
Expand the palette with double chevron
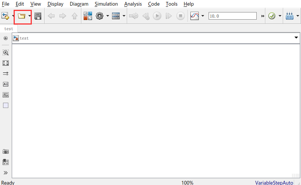coord(6,173)
